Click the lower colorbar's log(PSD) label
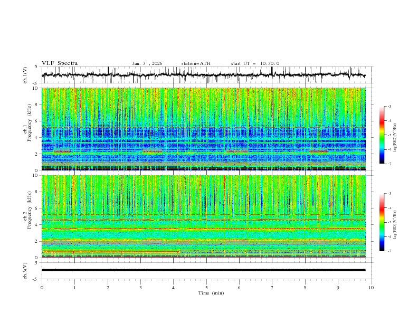Viewport: 418px width, 323px height. click(x=395, y=224)
